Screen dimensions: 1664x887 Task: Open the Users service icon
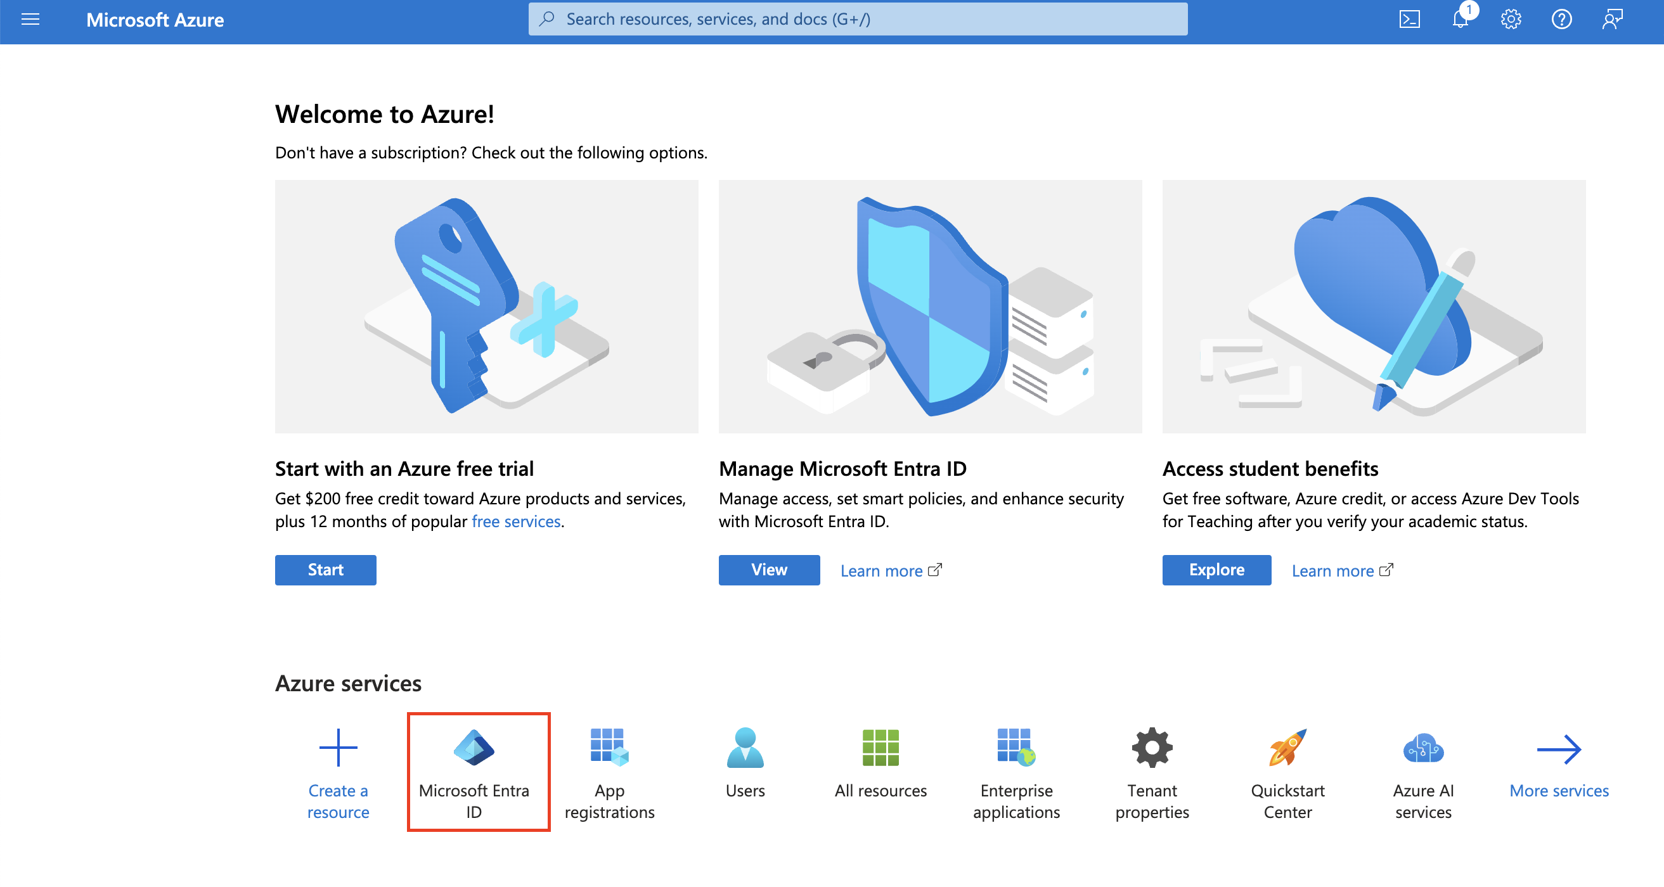[745, 747]
